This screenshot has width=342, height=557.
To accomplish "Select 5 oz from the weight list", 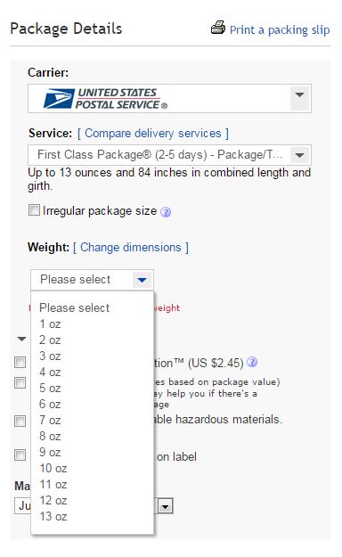I will click(50, 388).
